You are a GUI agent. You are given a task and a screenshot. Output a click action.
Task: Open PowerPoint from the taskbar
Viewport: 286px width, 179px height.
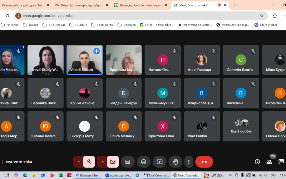51,175
